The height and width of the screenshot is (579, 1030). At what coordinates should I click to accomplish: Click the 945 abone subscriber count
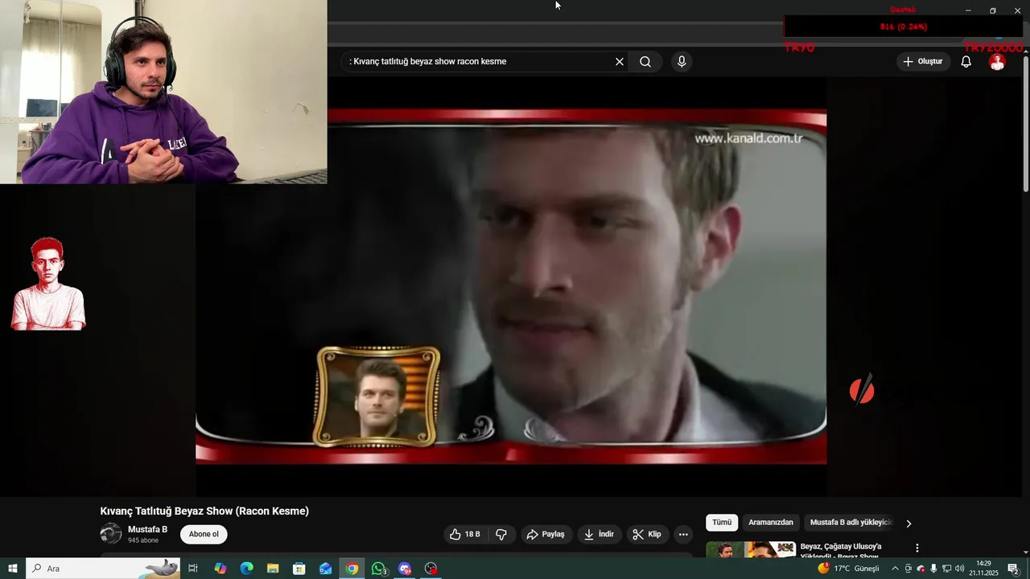[x=143, y=540]
